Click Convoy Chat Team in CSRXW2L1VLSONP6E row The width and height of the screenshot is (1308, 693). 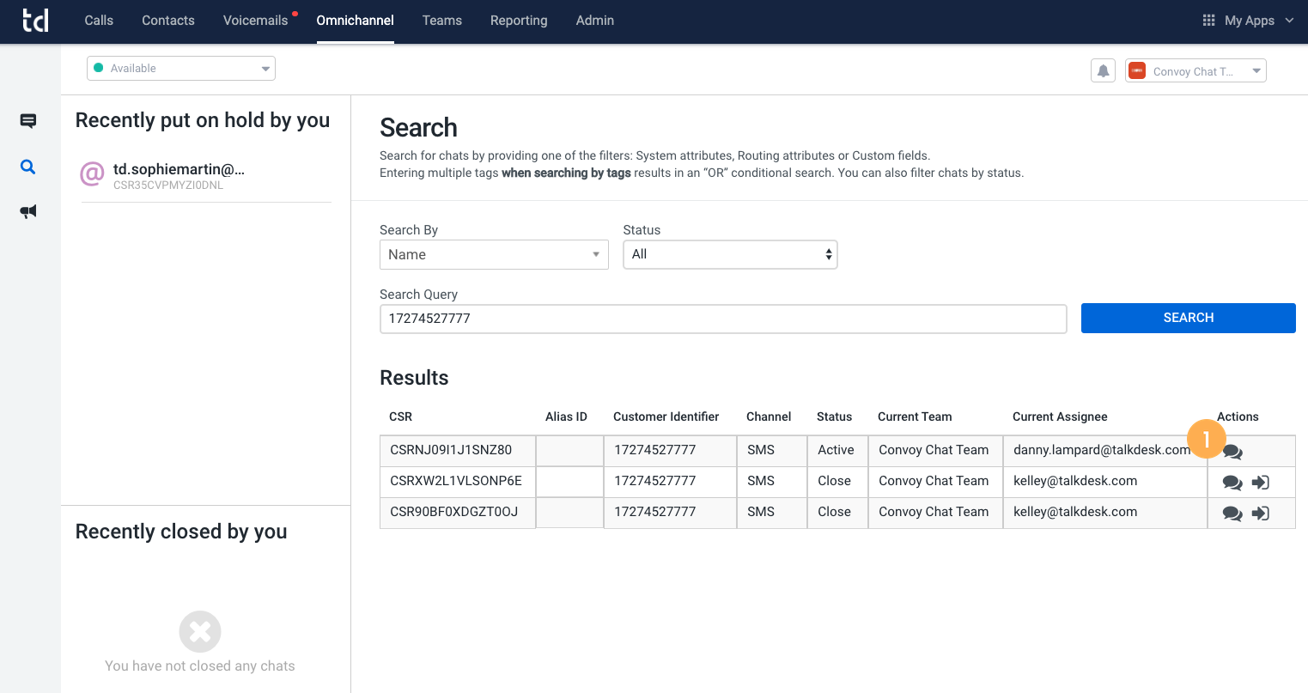point(935,482)
